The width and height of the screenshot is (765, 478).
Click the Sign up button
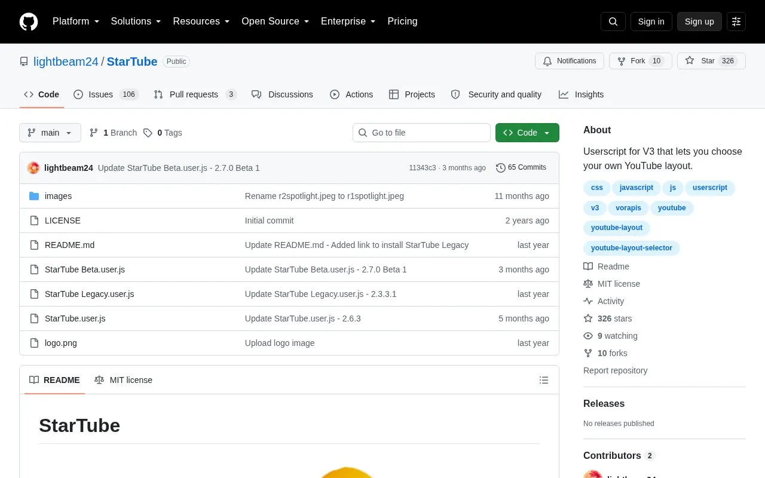coord(699,22)
